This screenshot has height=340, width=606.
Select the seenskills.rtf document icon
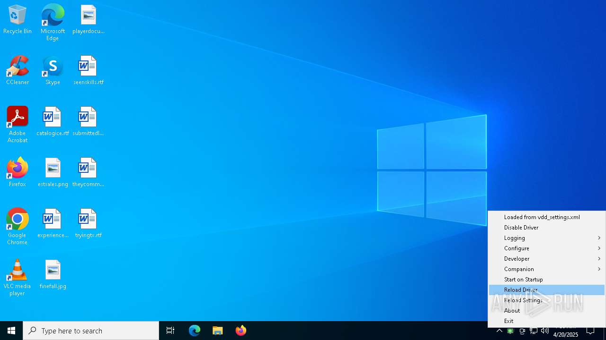pos(88,71)
